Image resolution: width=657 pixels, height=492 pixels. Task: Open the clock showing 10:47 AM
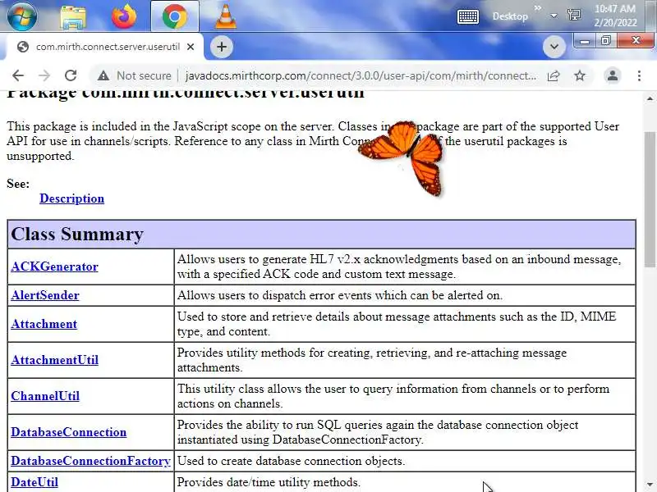coord(615,16)
